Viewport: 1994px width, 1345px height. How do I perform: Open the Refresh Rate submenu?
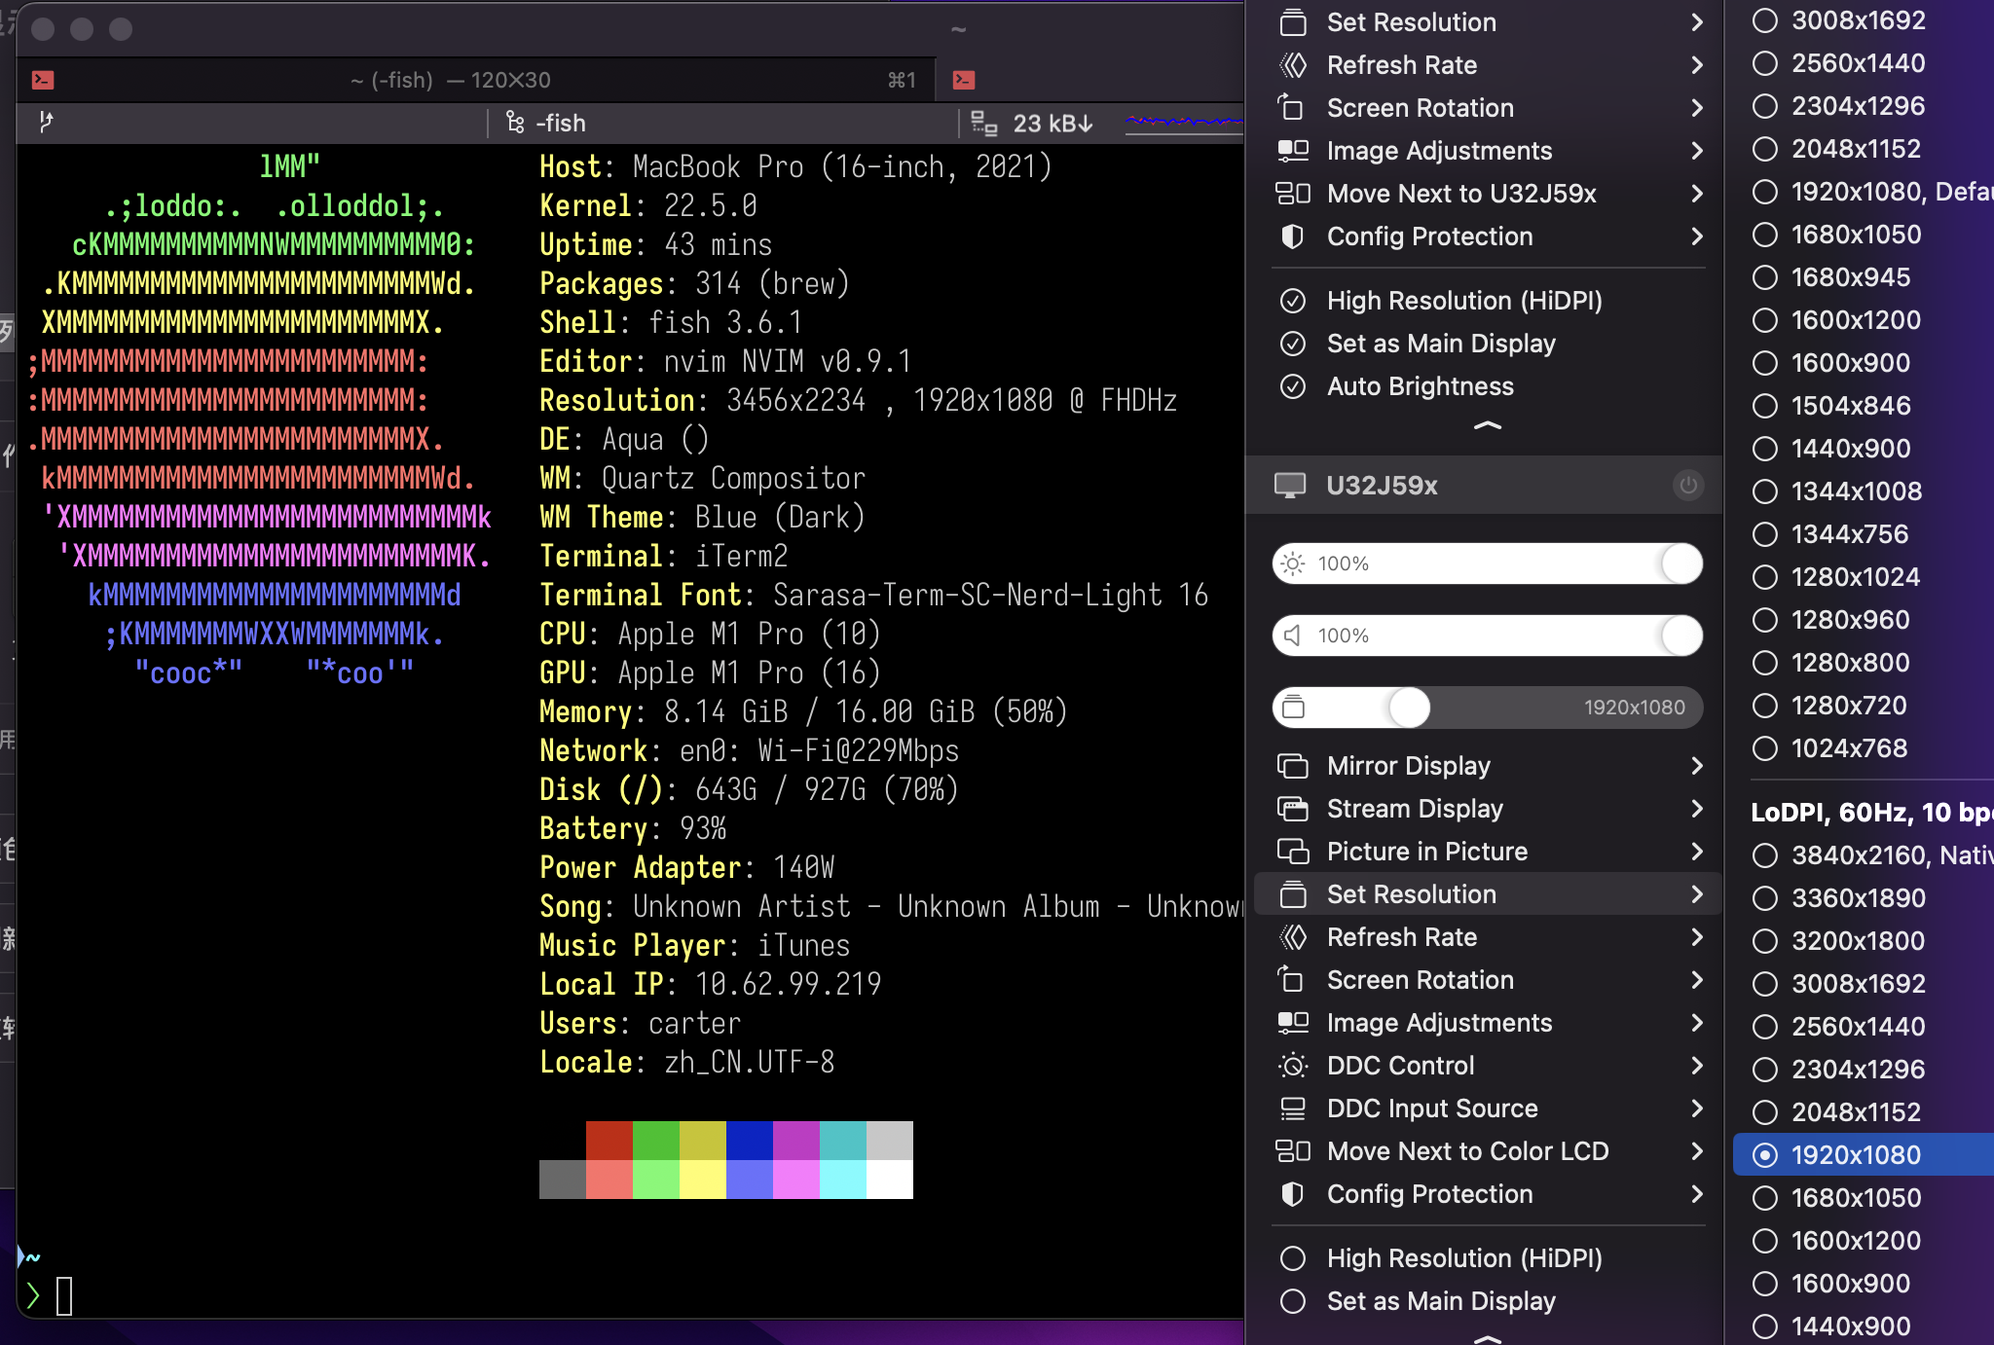[x=1402, y=937]
